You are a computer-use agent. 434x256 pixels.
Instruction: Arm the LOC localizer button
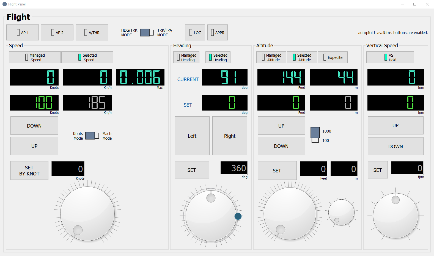point(195,32)
